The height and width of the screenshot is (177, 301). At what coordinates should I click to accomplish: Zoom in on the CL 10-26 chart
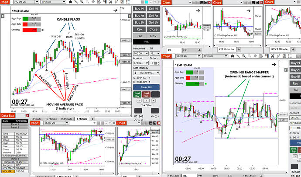[244, 56]
